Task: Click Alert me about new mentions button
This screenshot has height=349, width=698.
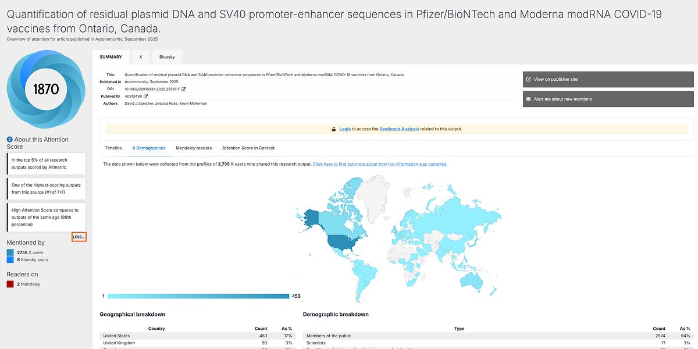Action: [x=608, y=99]
